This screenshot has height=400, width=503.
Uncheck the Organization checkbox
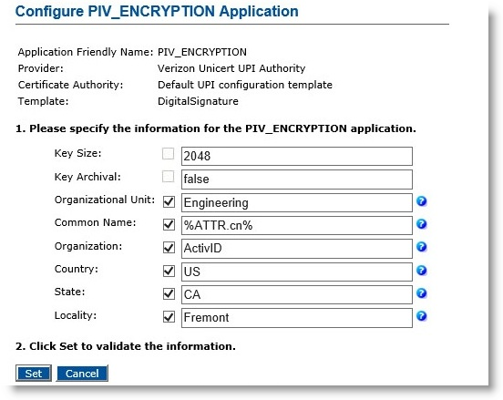[x=169, y=248]
